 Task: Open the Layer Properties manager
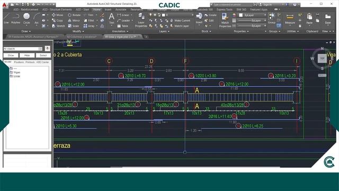[x=141, y=20]
